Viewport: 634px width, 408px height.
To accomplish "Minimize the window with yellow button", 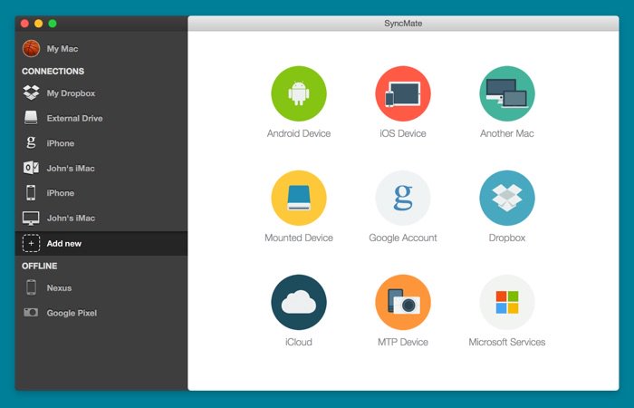I will pos(38,24).
